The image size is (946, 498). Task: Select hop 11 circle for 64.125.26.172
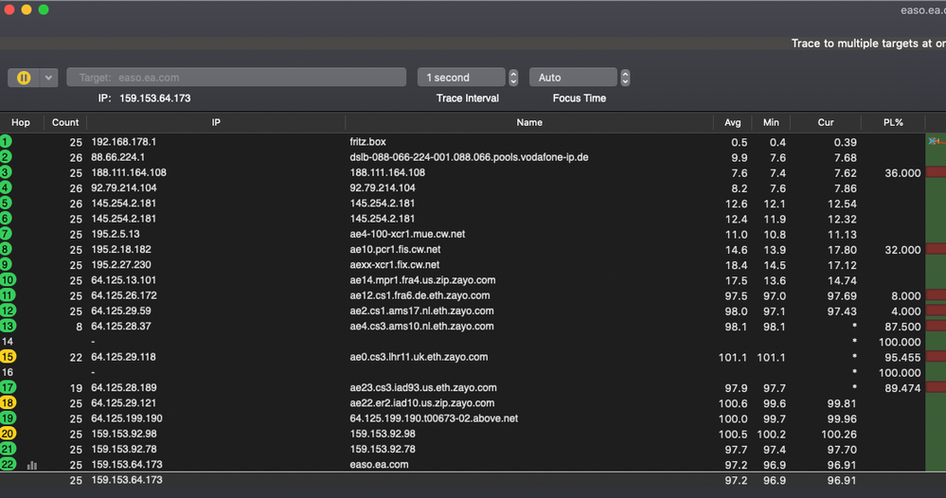(x=8, y=294)
